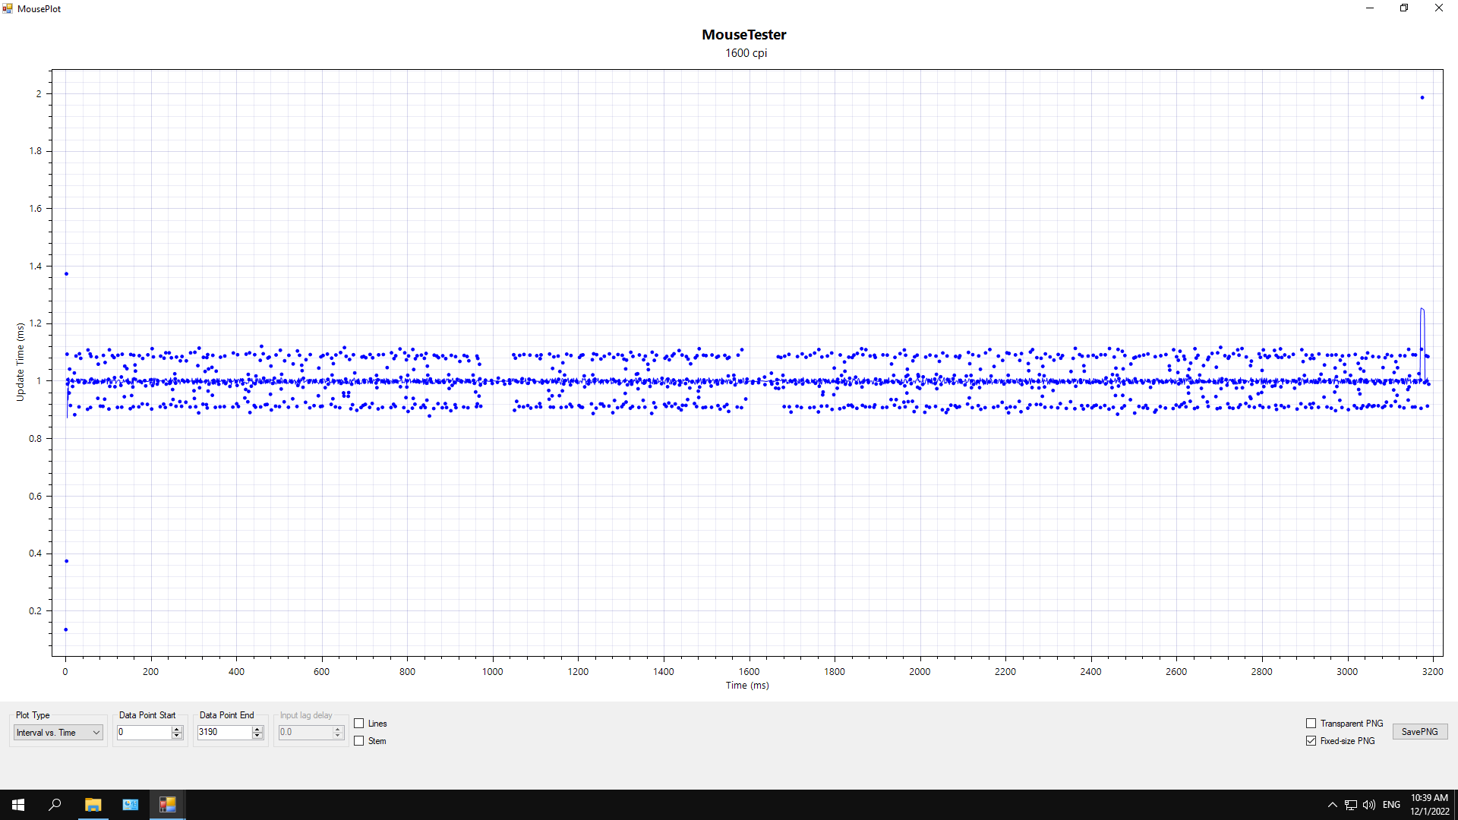Open File Explorer from the taskbar
Image resolution: width=1458 pixels, height=820 pixels.
(x=93, y=805)
